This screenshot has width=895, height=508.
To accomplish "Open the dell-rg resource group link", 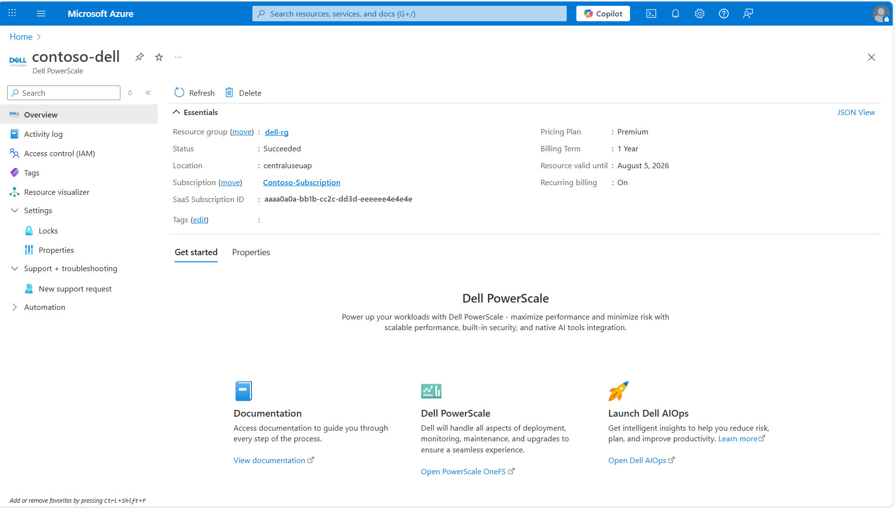I will tap(277, 132).
